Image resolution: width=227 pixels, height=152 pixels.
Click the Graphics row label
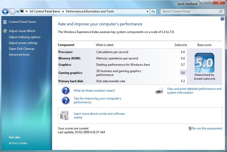(65, 65)
